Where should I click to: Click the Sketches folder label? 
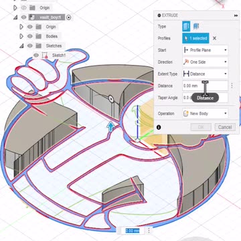54,46
